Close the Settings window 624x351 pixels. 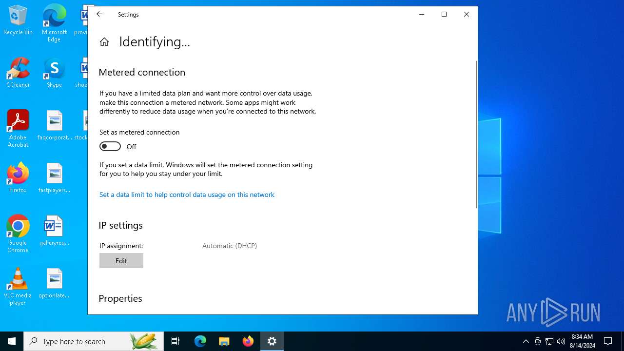click(x=467, y=14)
